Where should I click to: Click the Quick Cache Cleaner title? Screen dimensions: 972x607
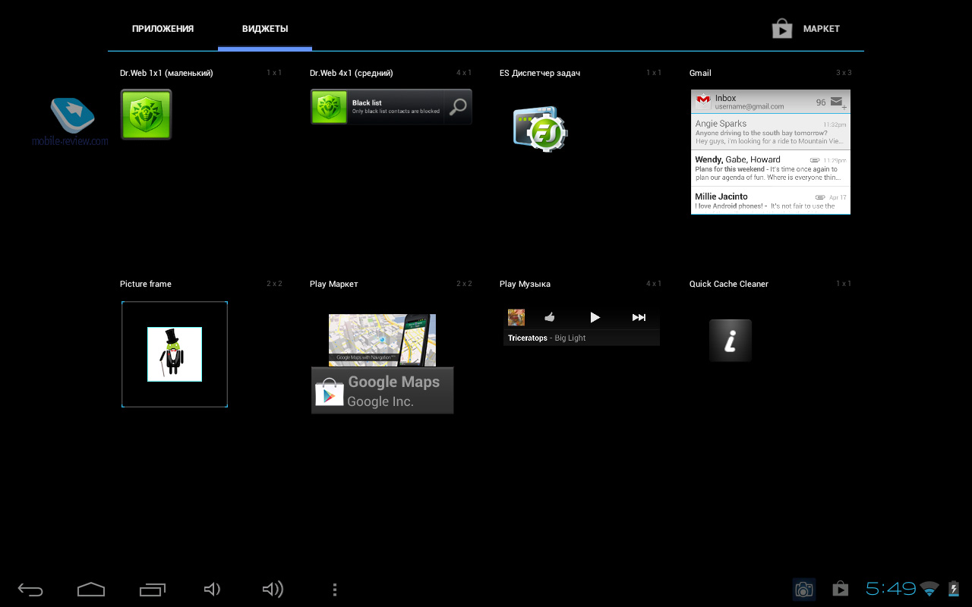coord(729,285)
